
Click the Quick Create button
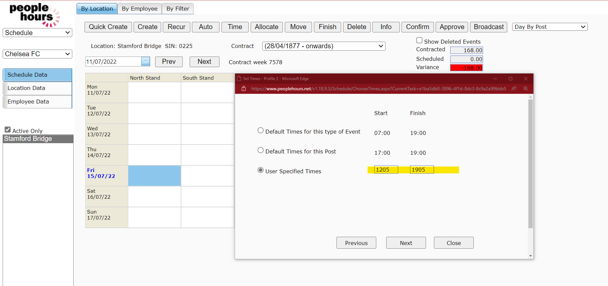click(108, 27)
